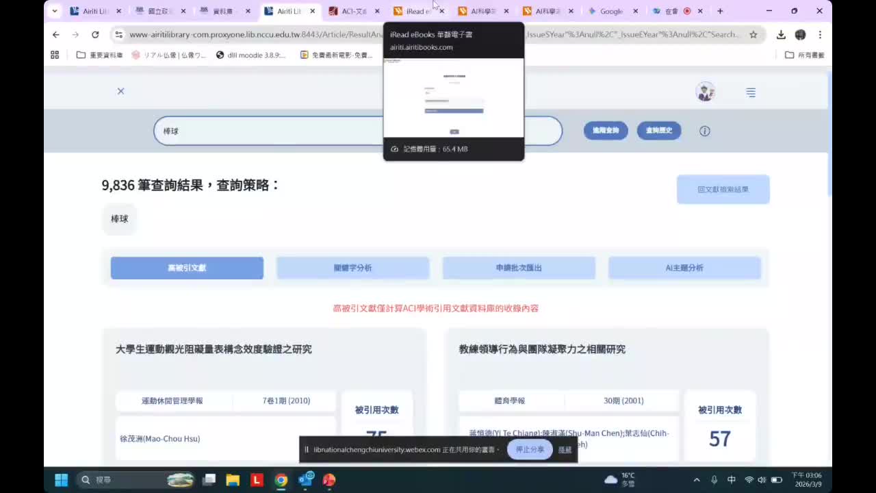Activate the AI主題分析 option
The height and width of the screenshot is (493, 876).
point(684,268)
